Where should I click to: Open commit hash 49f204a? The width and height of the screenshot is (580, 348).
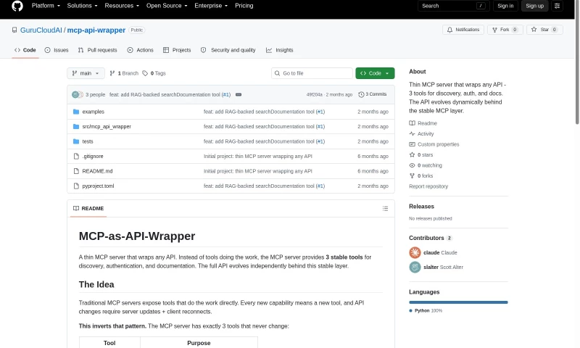click(314, 95)
